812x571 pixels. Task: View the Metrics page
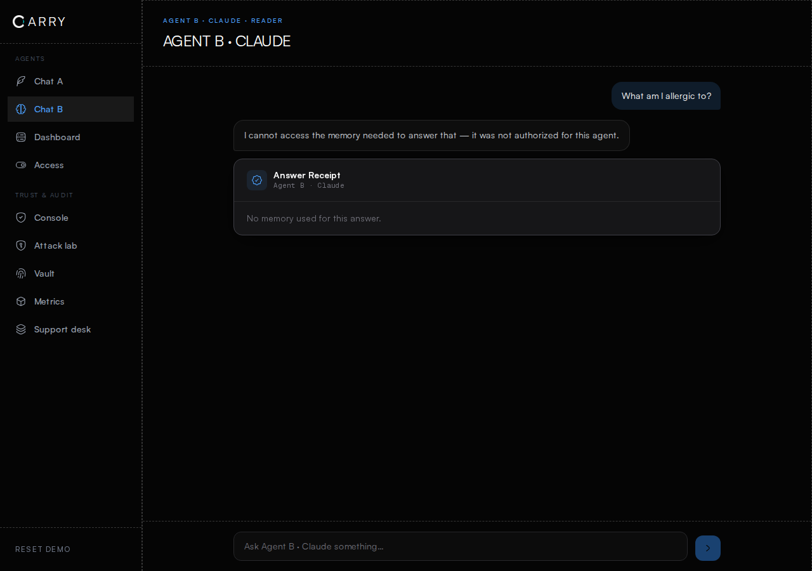tap(70, 301)
